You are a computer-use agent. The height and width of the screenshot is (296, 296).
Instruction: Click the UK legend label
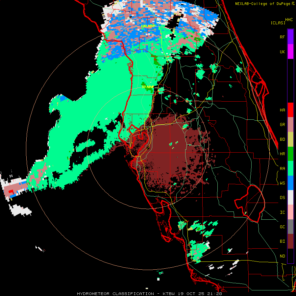pyautogui.click(x=282, y=52)
